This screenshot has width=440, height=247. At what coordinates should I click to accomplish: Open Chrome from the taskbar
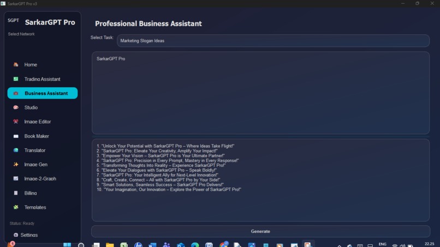224,245
